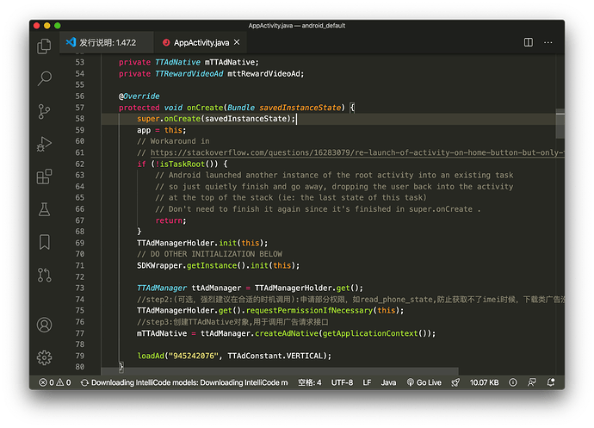Open the Testing flask view
Image resolution: width=594 pixels, height=428 pixels.
[44, 209]
